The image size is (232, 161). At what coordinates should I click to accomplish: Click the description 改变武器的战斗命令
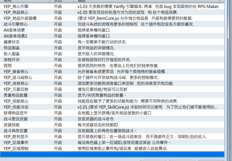click(96, 119)
